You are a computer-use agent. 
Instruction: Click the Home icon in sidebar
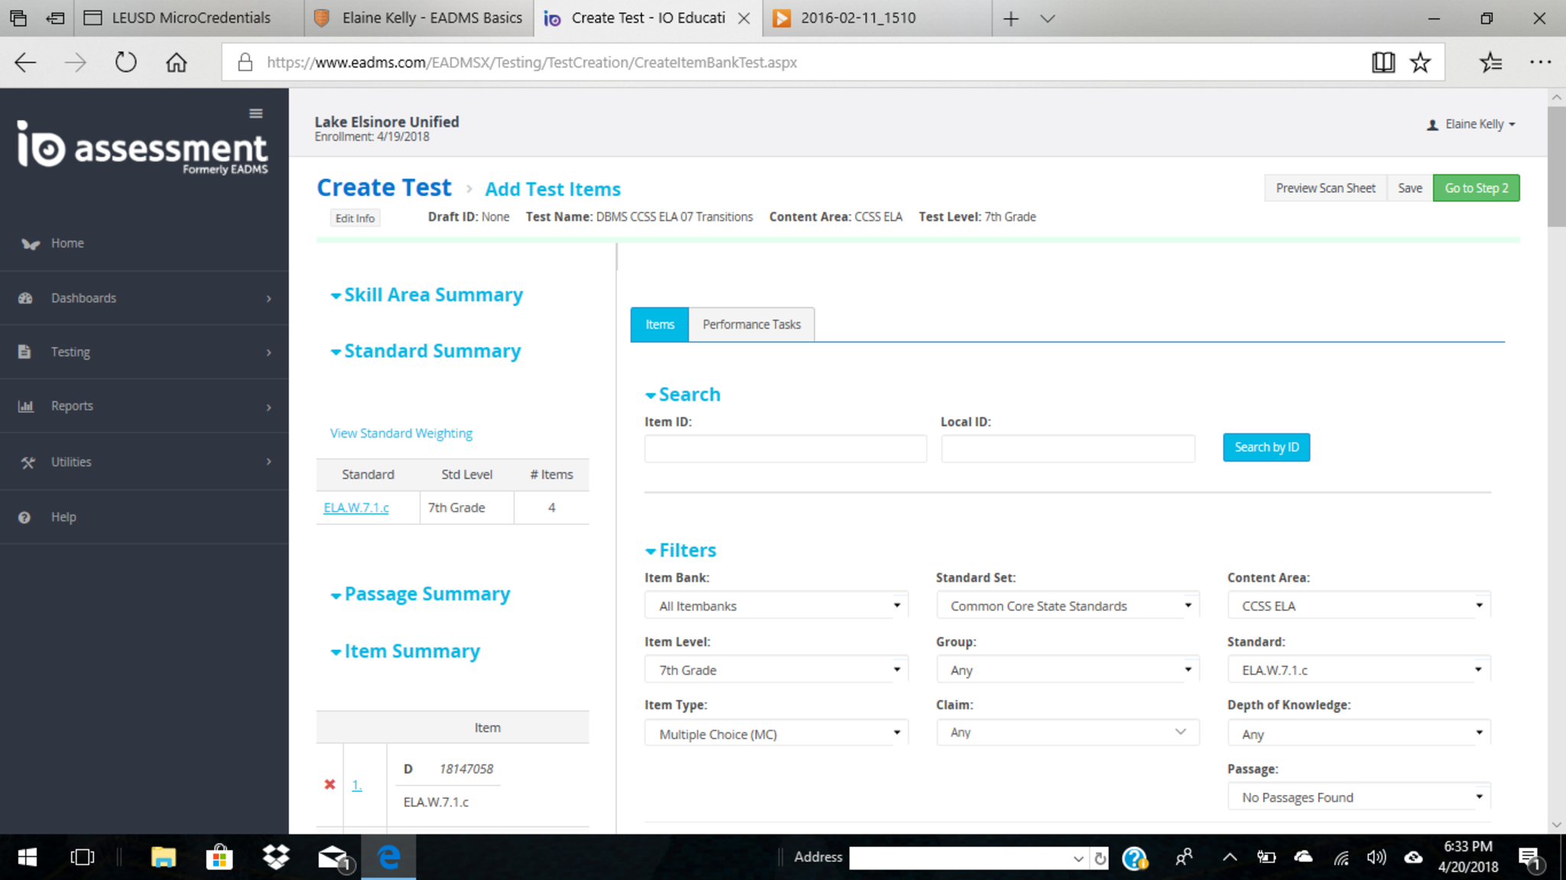[x=30, y=244]
